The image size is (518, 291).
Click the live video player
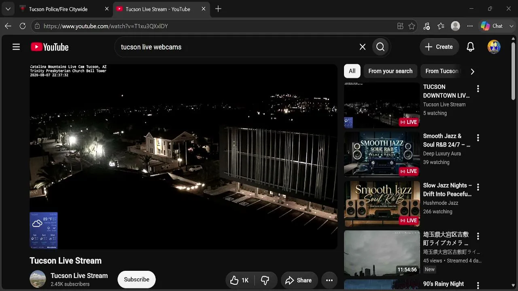(x=183, y=156)
